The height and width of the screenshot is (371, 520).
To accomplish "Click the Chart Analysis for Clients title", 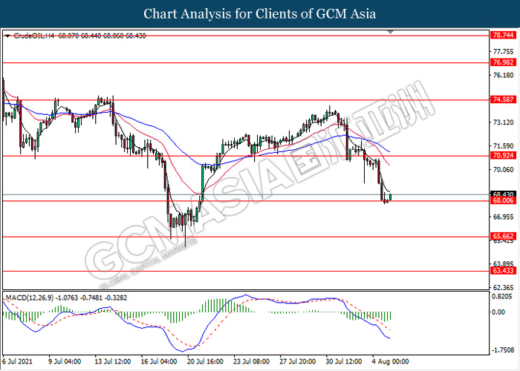I will click(x=260, y=14).
